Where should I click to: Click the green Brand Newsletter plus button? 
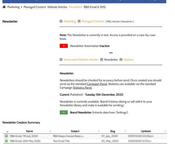[x=64, y=112]
